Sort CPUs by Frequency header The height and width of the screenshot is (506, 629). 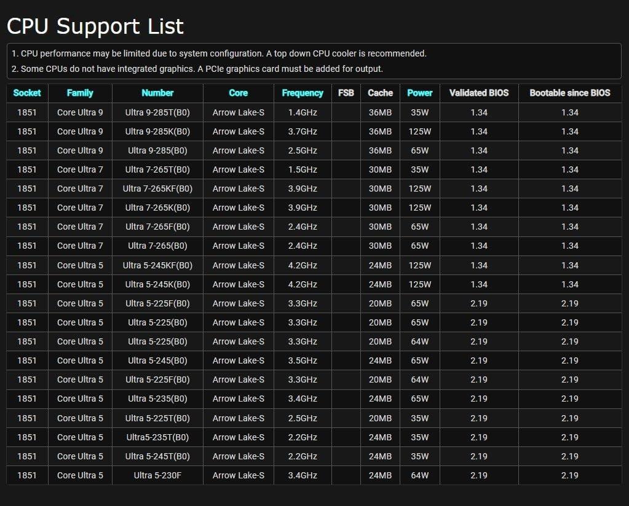click(303, 93)
